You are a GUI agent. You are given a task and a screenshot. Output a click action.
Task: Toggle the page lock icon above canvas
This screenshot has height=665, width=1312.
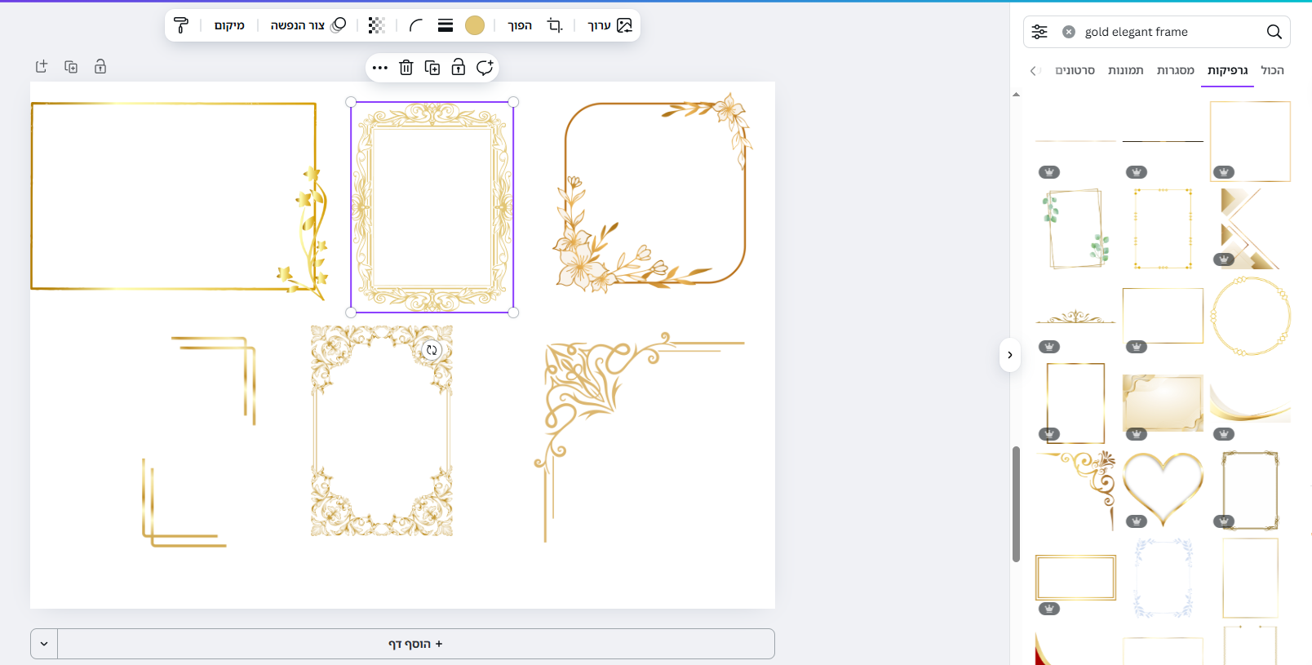point(100,67)
